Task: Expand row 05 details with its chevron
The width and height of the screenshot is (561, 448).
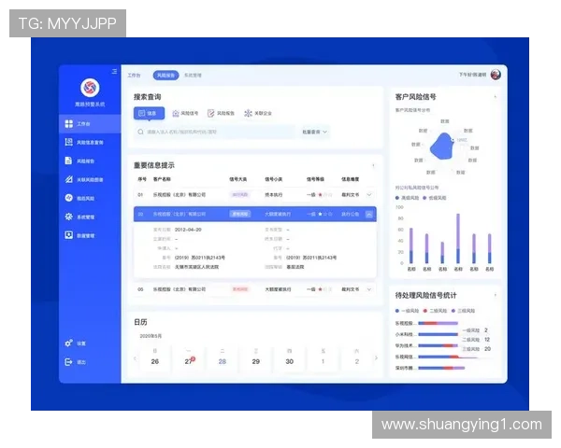Action: pyautogui.click(x=369, y=289)
